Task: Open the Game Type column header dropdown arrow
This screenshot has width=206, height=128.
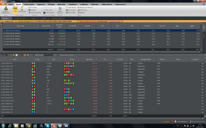Action: (x=38, y=26)
